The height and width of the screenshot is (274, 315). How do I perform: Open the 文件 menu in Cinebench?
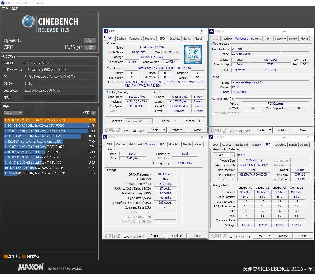[x=5, y=8]
